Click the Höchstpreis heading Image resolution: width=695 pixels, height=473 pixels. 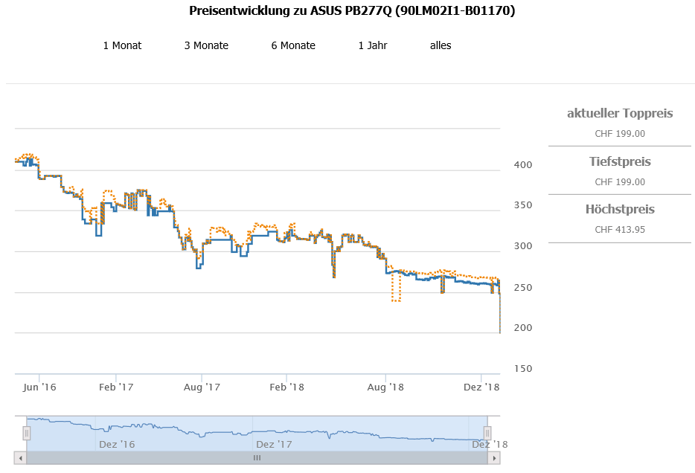point(620,210)
